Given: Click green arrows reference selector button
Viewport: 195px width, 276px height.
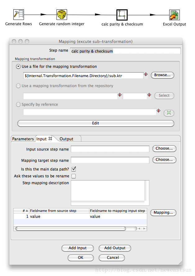Looking at the screenshot, I should (169, 113).
